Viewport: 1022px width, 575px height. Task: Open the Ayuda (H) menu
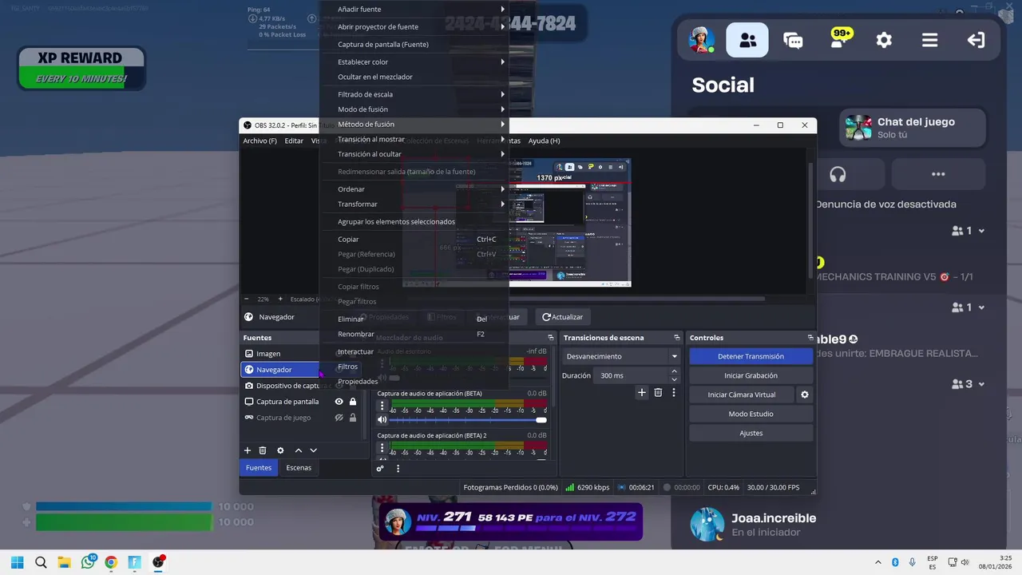(x=544, y=141)
